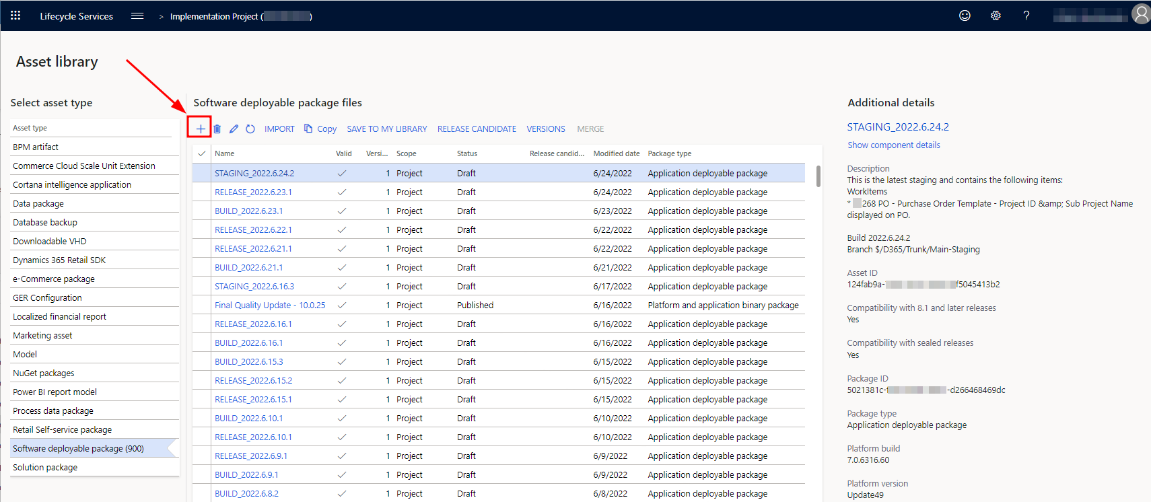Select the row checkbox for RELEASE_2022.6.23.1

[202, 192]
